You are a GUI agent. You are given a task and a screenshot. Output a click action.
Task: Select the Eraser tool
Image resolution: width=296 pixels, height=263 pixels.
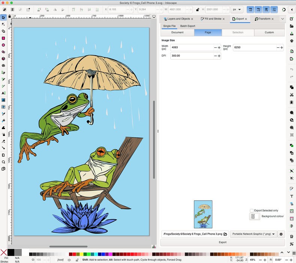pos(3,141)
